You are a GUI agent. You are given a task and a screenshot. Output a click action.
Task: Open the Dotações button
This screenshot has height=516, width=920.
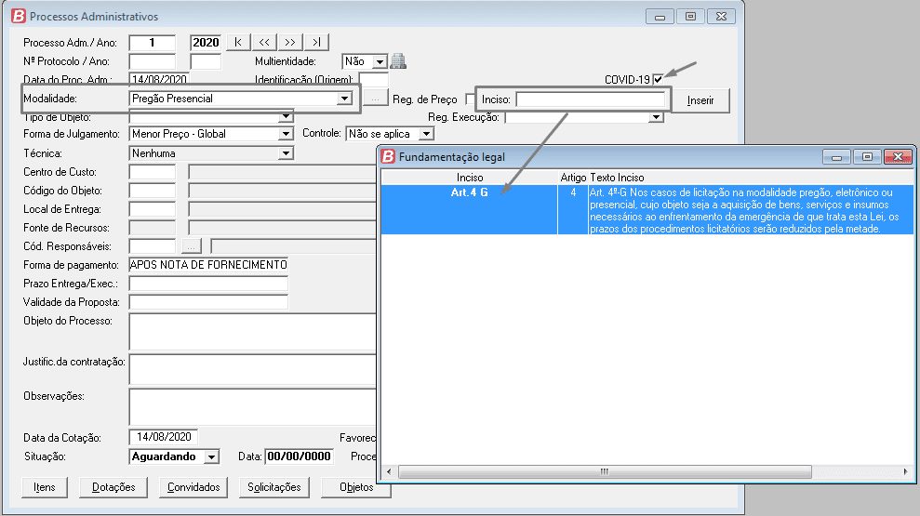tap(113, 487)
